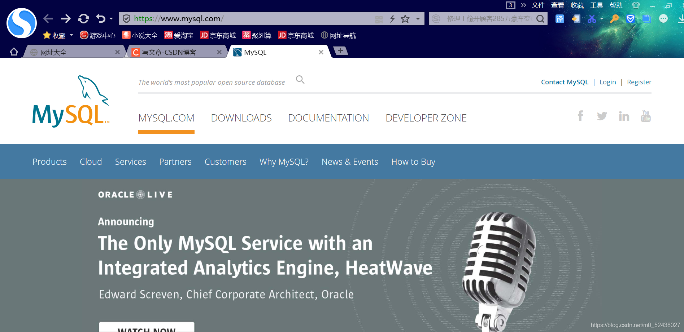Click the blue window clipping toolbar icon

tap(647, 18)
